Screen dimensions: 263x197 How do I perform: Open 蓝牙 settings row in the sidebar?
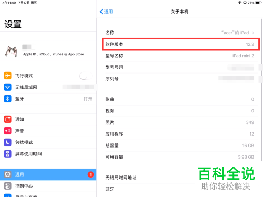point(48,99)
